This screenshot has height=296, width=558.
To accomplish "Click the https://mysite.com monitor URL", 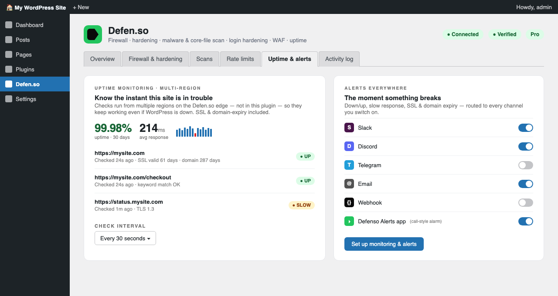I will (119, 153).
